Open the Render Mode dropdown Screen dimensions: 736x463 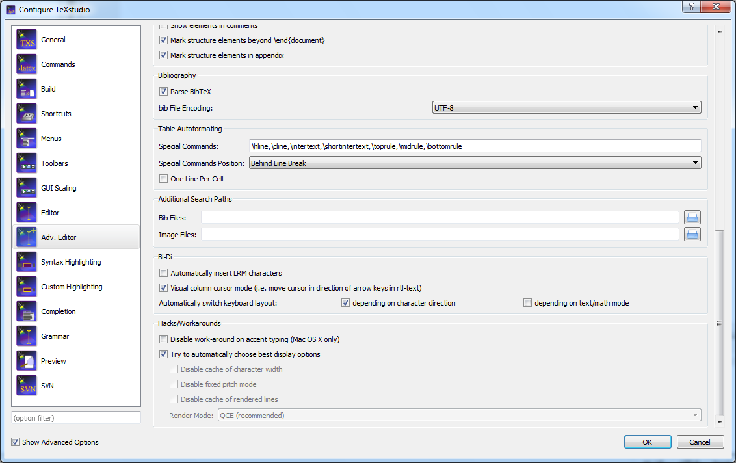pos(460,415)
